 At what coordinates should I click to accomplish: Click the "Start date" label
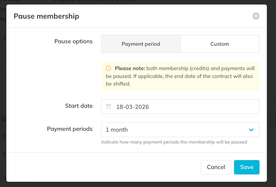[x=79, y=106]
